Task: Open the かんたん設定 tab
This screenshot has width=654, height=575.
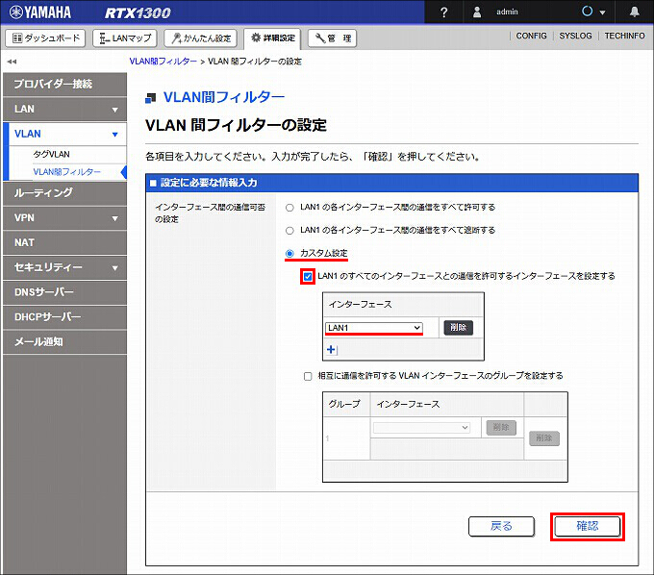Action: point(201,37)
